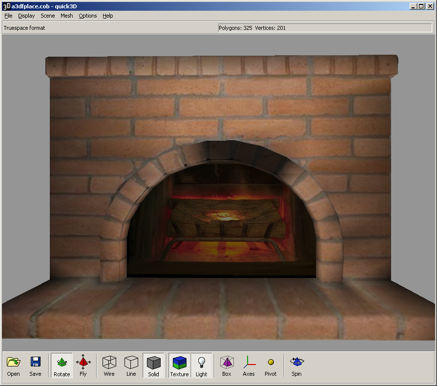This screenshot has width=437, height=386.
Task: Click the 'Polygons: 325 Vertices: 201' readout
Action: (252, 28)
